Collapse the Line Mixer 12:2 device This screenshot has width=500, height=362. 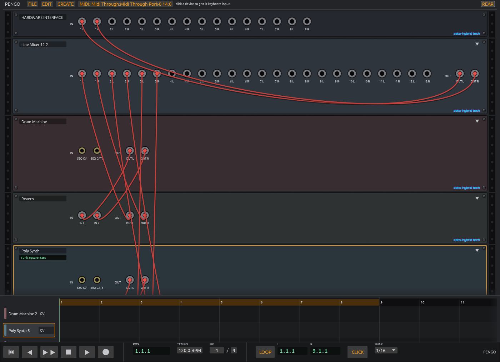477,44
